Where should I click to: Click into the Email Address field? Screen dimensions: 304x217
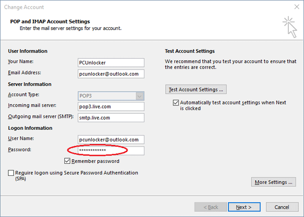tap(108, 74)
